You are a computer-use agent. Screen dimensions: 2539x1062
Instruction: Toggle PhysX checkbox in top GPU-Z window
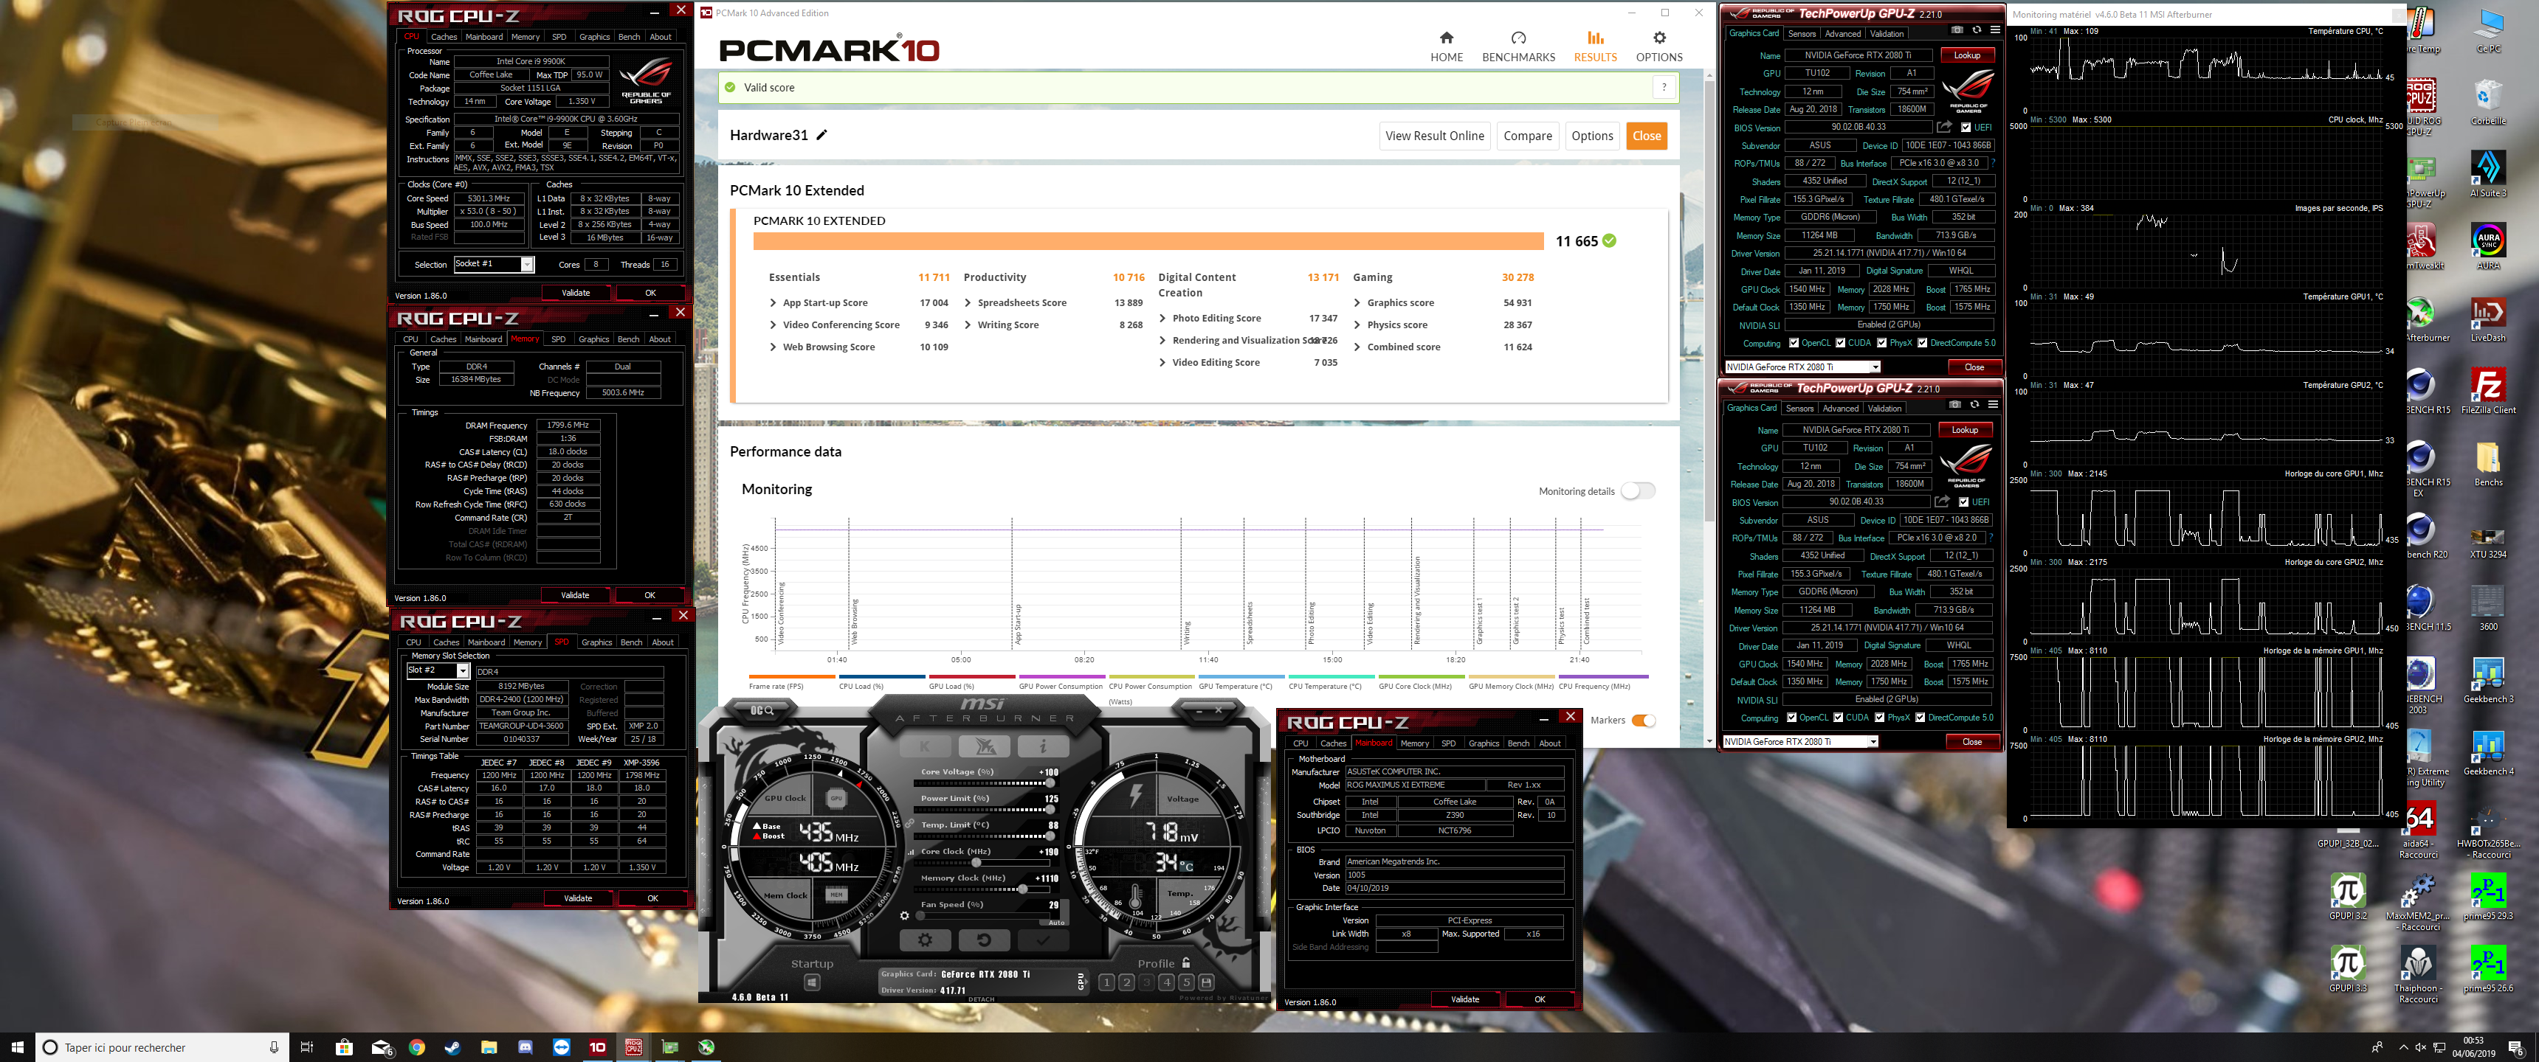pos(1881,343)
